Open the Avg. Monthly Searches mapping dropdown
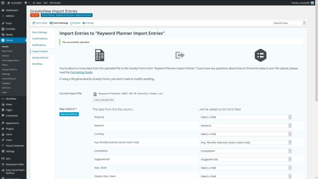Viewport: 318px width, 179px height. (245, 142)
